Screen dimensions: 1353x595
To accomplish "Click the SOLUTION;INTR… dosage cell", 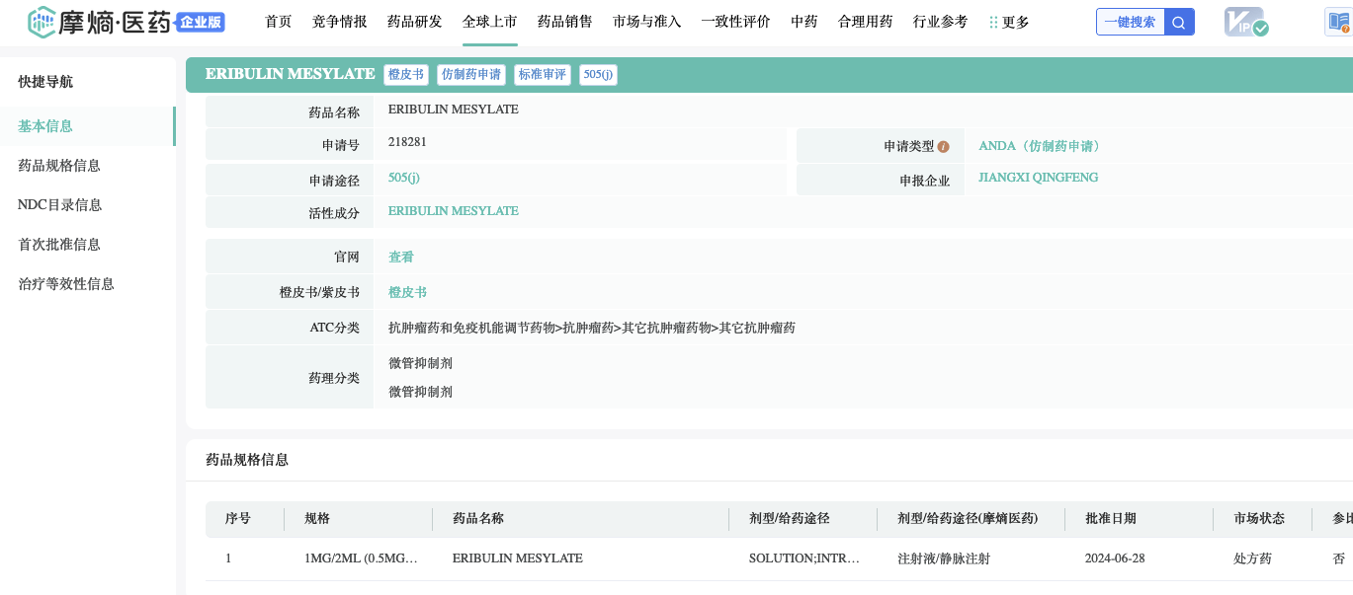I will 804,558.
